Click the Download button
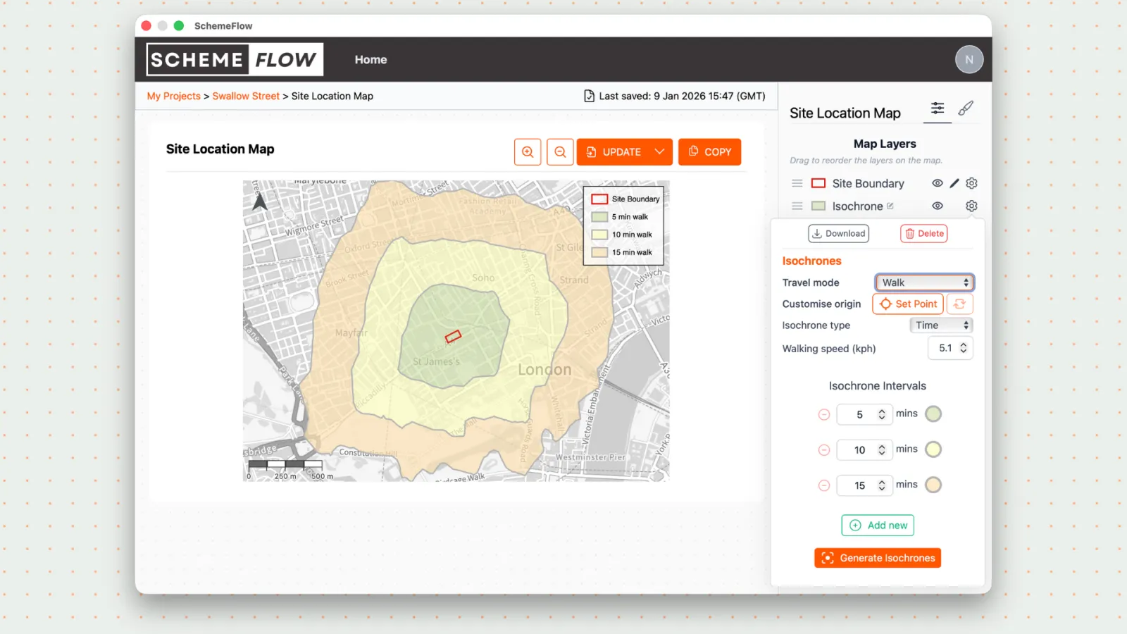Screen dimensions: 1127x634 [x=838, y=234]
